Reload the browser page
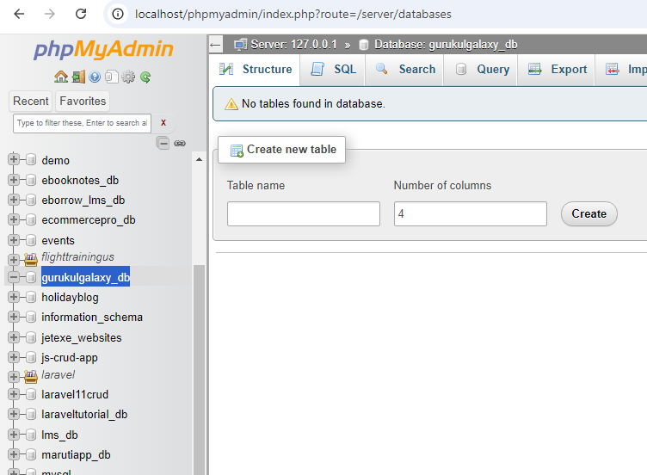Screen dimensions: 647x475 tap(81, 14)
